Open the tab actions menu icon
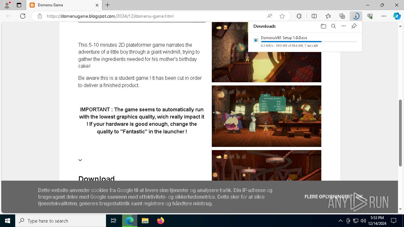 [x=19, y=5]
